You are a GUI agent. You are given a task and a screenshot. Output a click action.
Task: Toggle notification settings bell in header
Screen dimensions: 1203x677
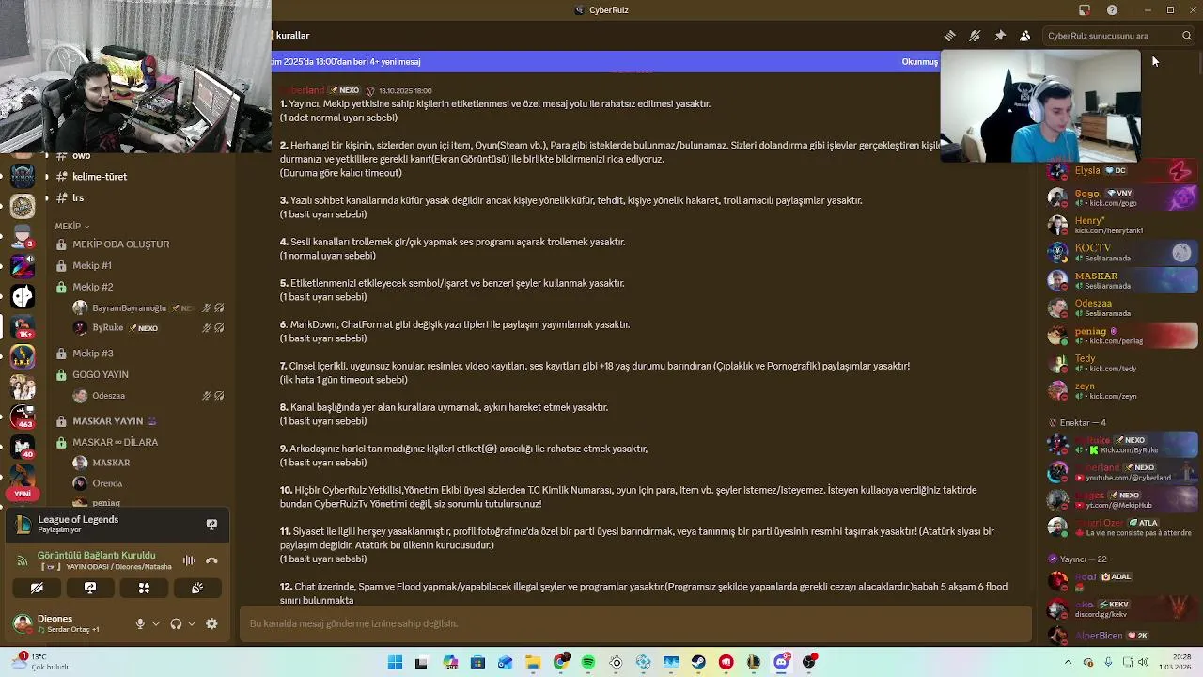click(975, 36)
